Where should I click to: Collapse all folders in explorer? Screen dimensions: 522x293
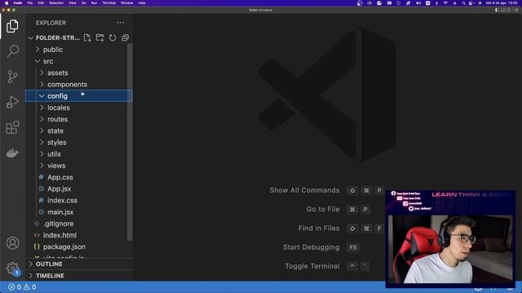pos(125,37)
